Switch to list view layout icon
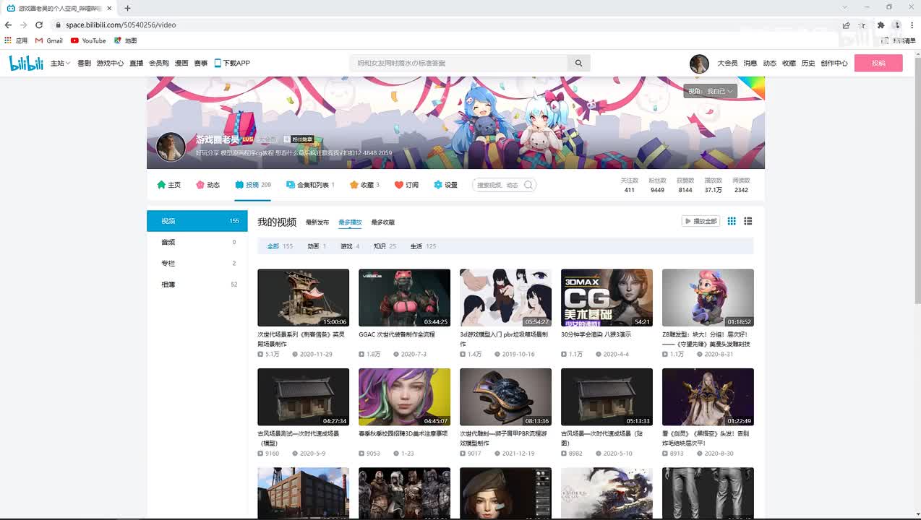 coord(748,221)
